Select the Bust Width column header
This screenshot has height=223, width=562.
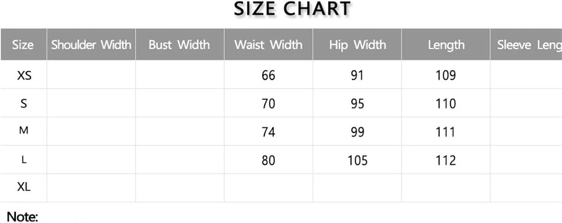tap(179, 45)
